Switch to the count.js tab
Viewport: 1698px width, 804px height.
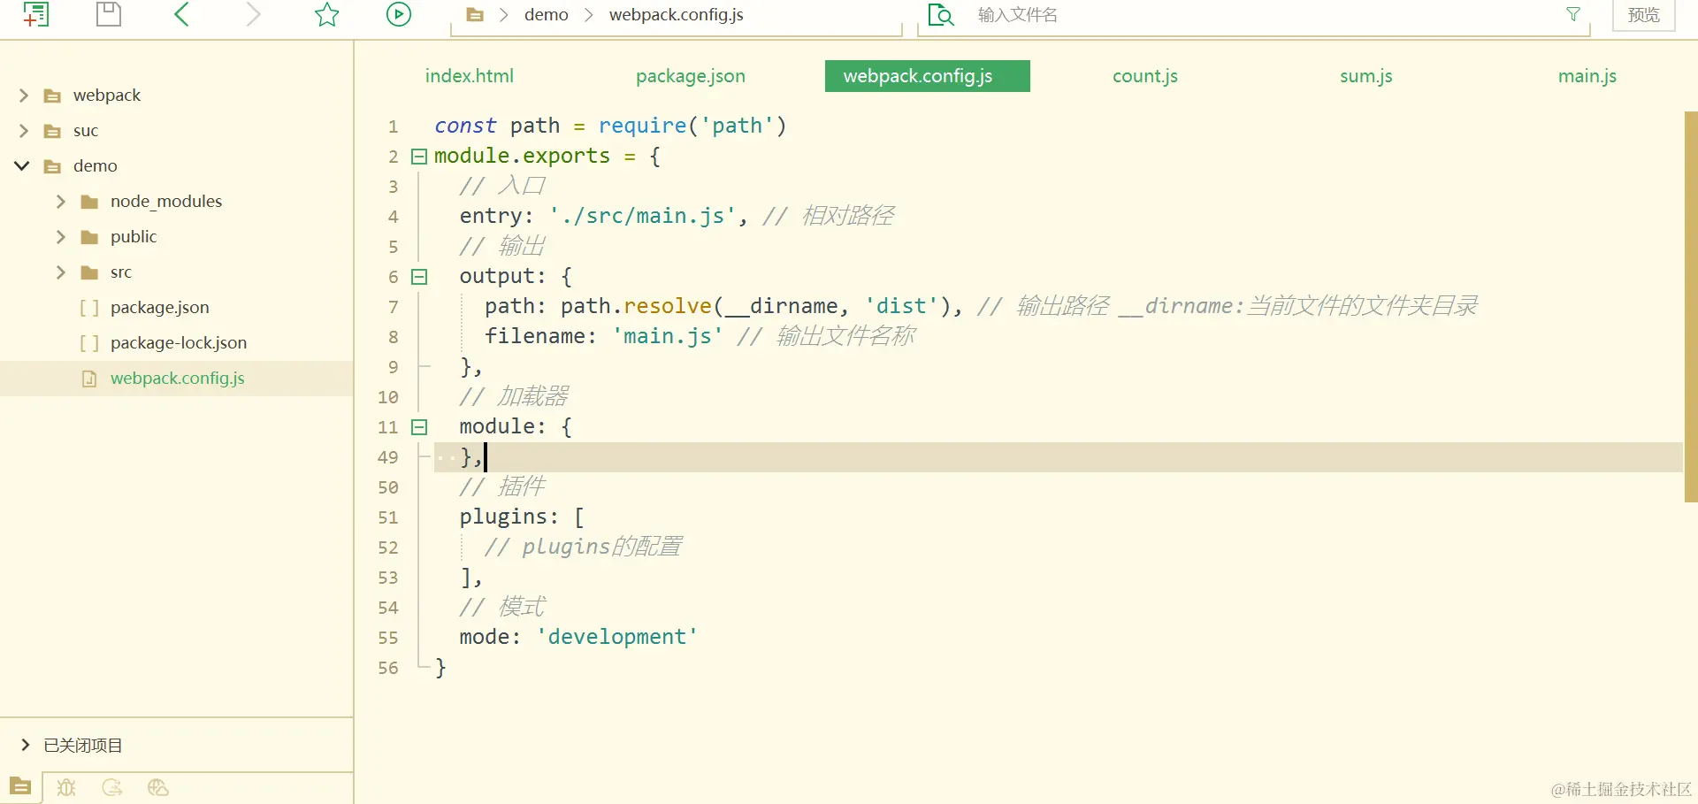pos(1144,76)
